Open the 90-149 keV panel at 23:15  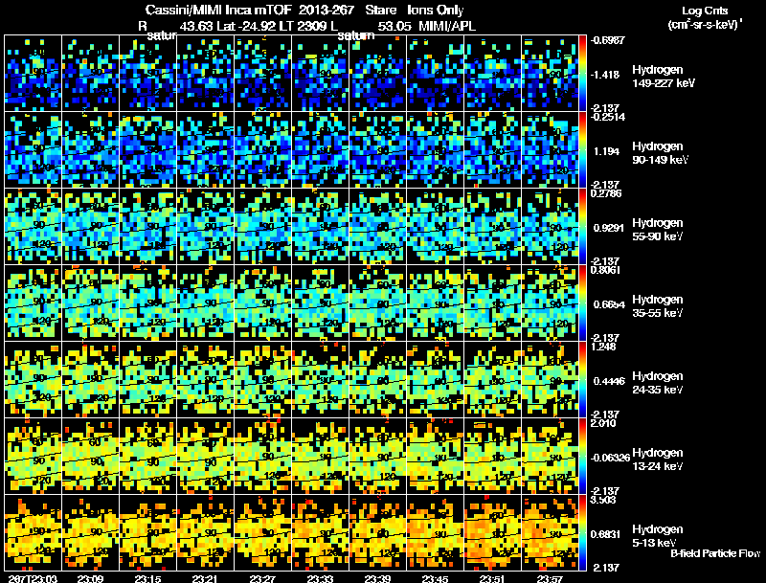coord(148,149)
